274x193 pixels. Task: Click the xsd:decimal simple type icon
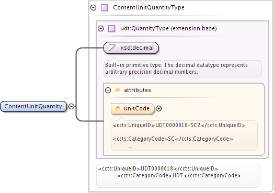click(x=112, y=48)
